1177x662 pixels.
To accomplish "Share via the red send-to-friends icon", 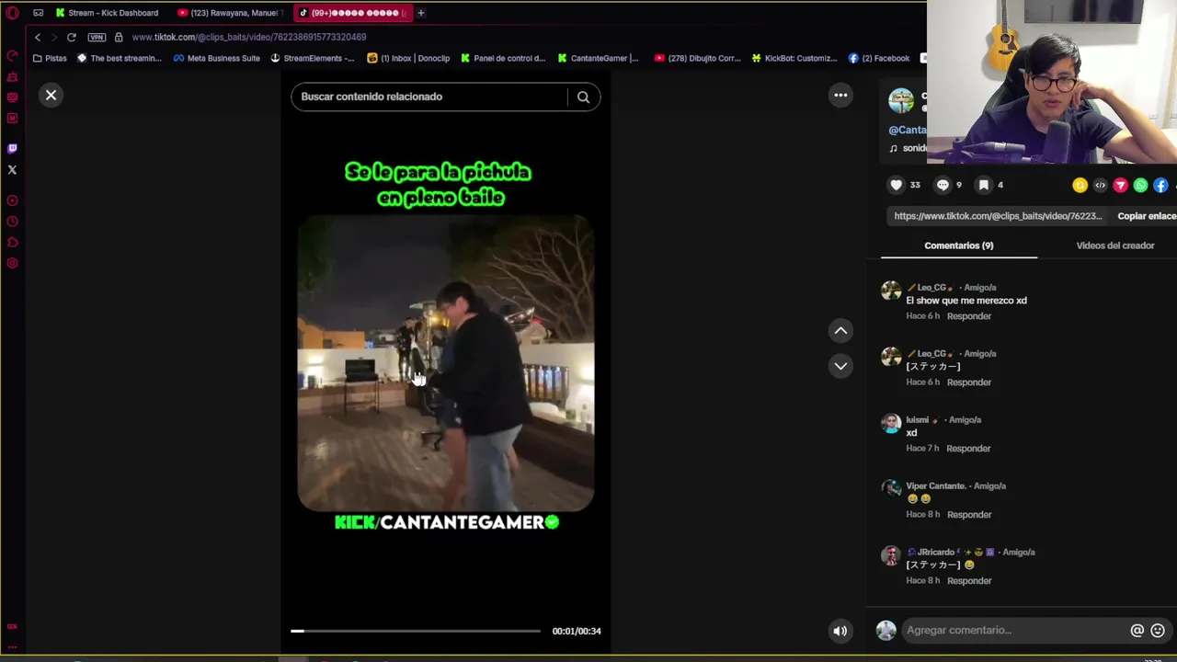I will (1121, 186).
